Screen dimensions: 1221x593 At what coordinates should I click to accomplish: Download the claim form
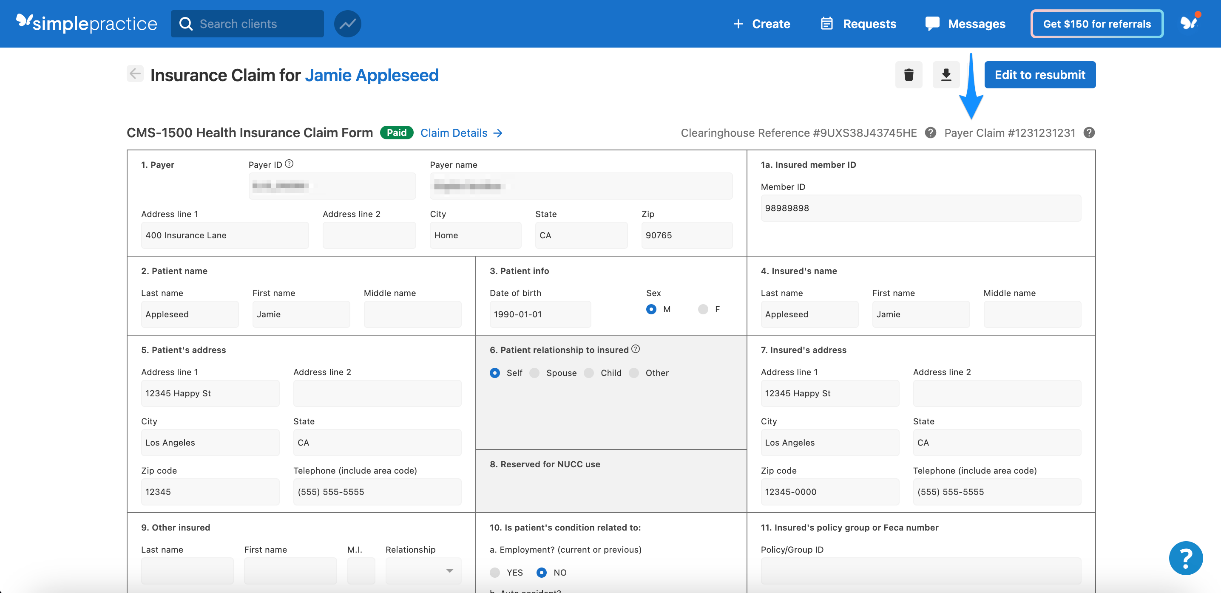point(946,74)
